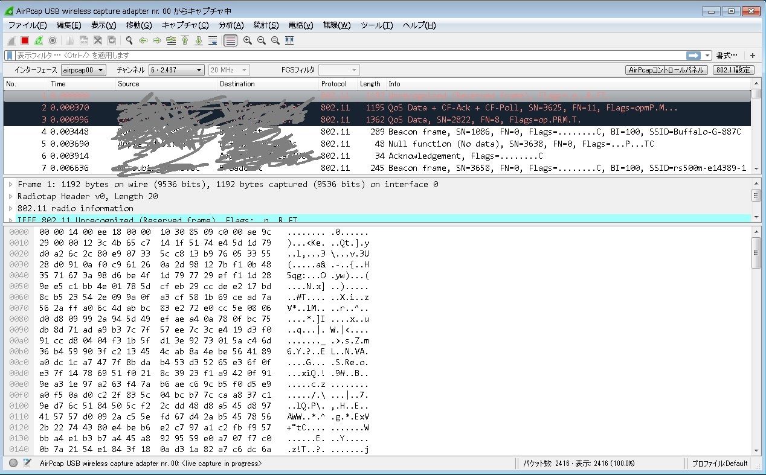Expand the Frame 1 details tree node
Image resolution: width=766 pixels, height=475 pixels.
(10, 184)
